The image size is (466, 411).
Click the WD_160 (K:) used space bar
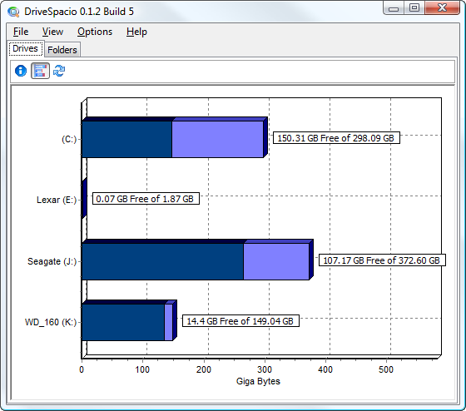click(123, 322)
